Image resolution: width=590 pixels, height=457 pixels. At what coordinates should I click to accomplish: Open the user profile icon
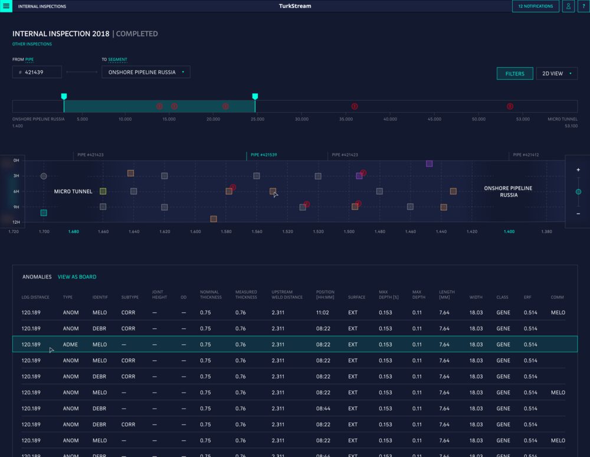(x=568, y=6)
